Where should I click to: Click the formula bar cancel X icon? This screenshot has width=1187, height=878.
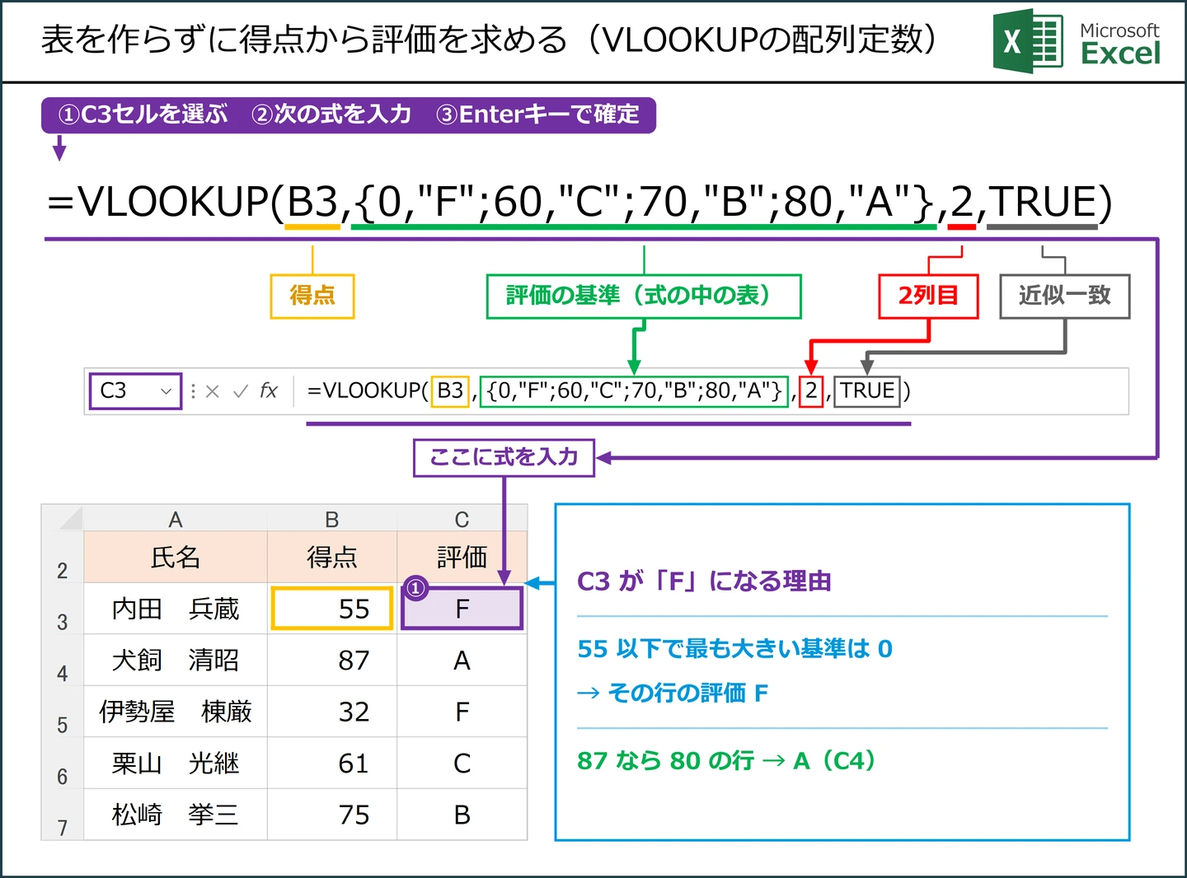tap(212, 391)
